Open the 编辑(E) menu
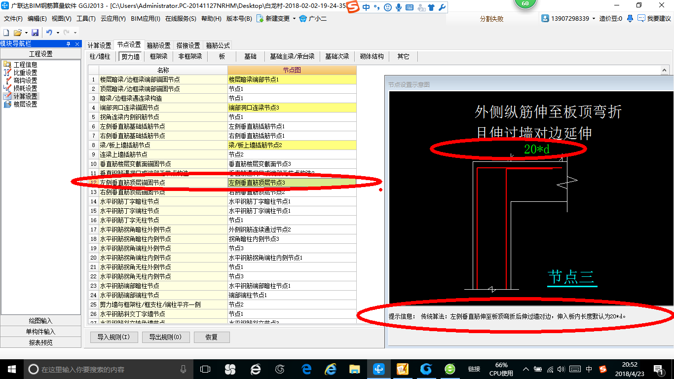Viewport: 674px width, 379px height. (x=37, y=19)
